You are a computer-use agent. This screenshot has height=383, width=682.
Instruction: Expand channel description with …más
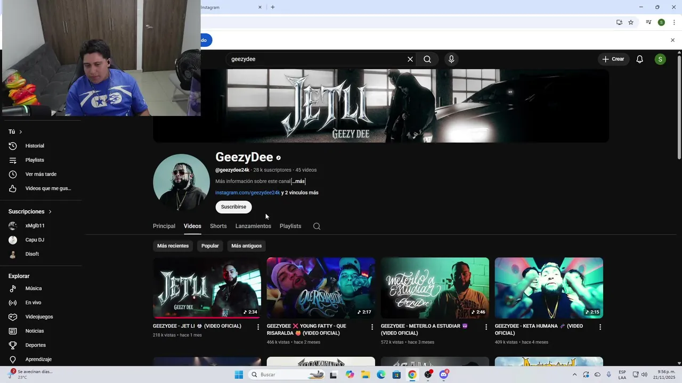299,181
